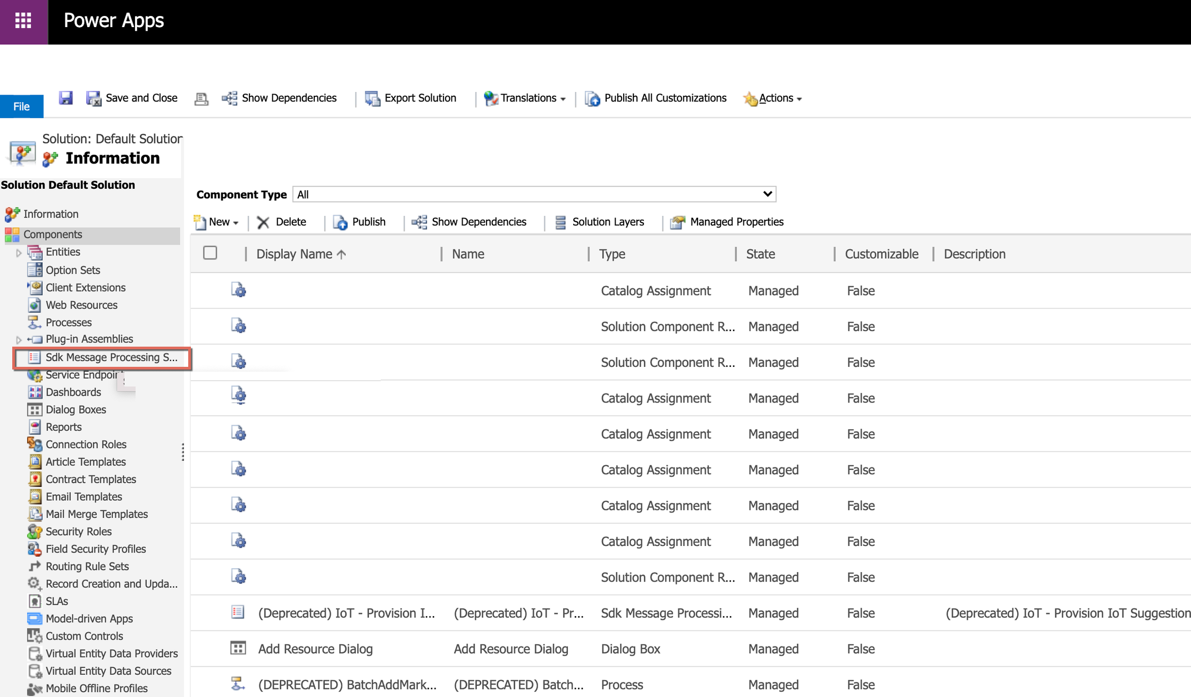Select Article Templates in tree
The width and height of the screenshot is (1191, 697).
(86, 461)
